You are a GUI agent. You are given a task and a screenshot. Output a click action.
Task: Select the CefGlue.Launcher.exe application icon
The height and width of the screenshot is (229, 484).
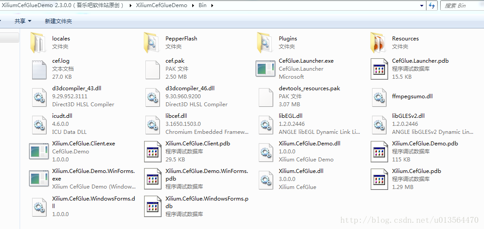point(265,68)
